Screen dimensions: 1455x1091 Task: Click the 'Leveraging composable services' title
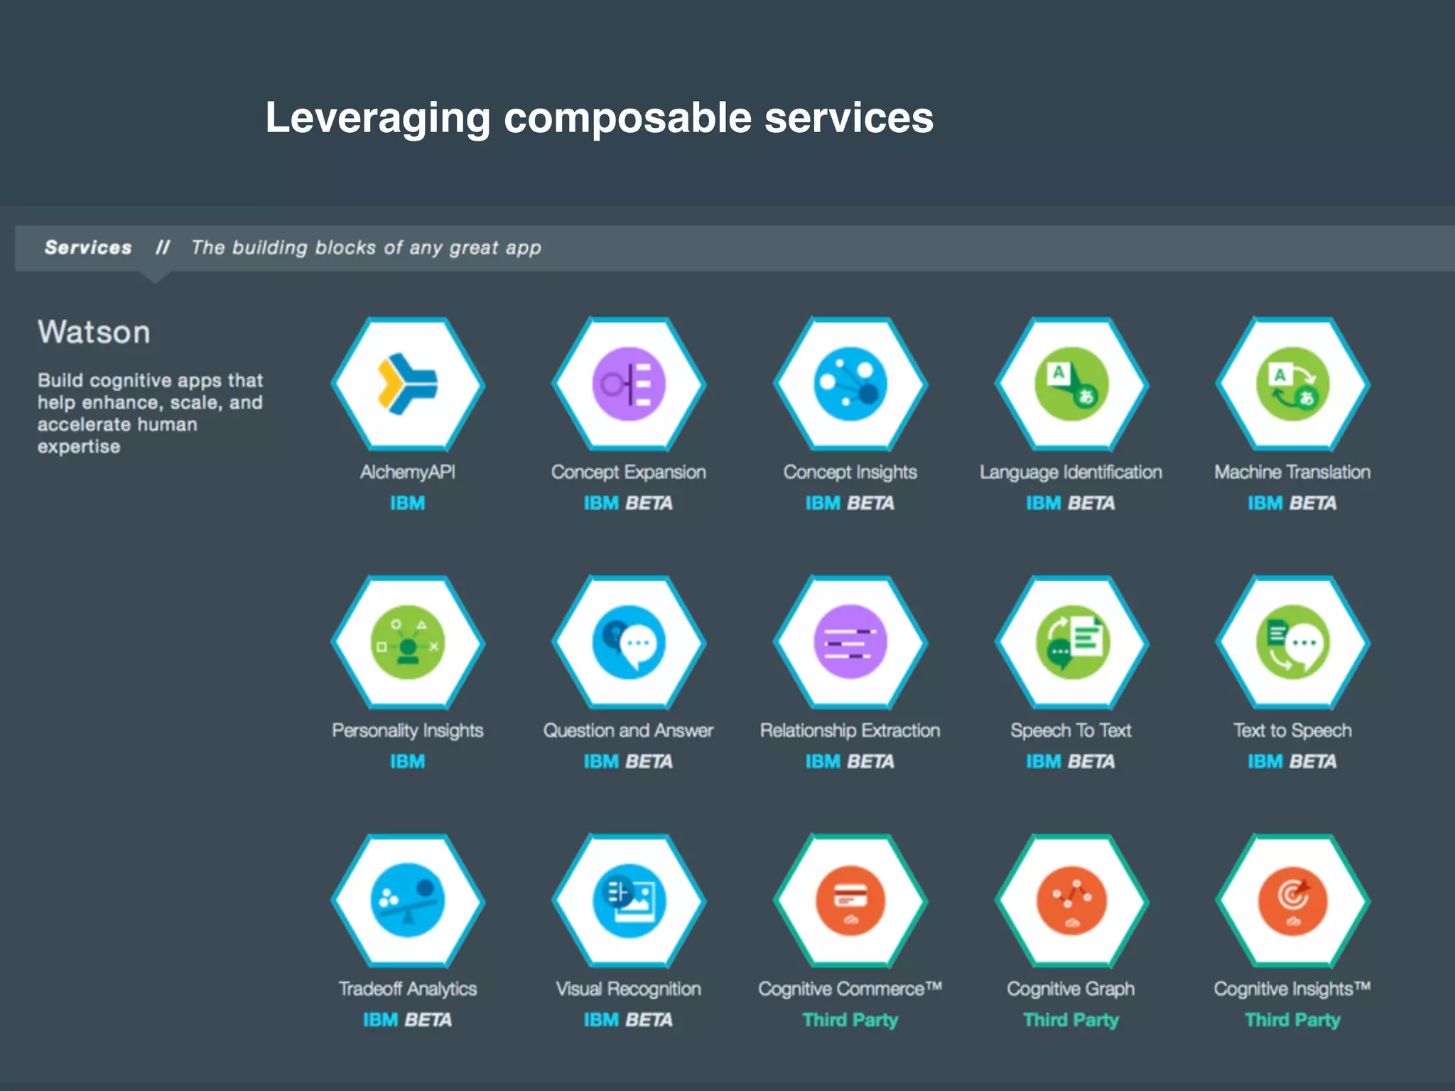pos(600,119)
